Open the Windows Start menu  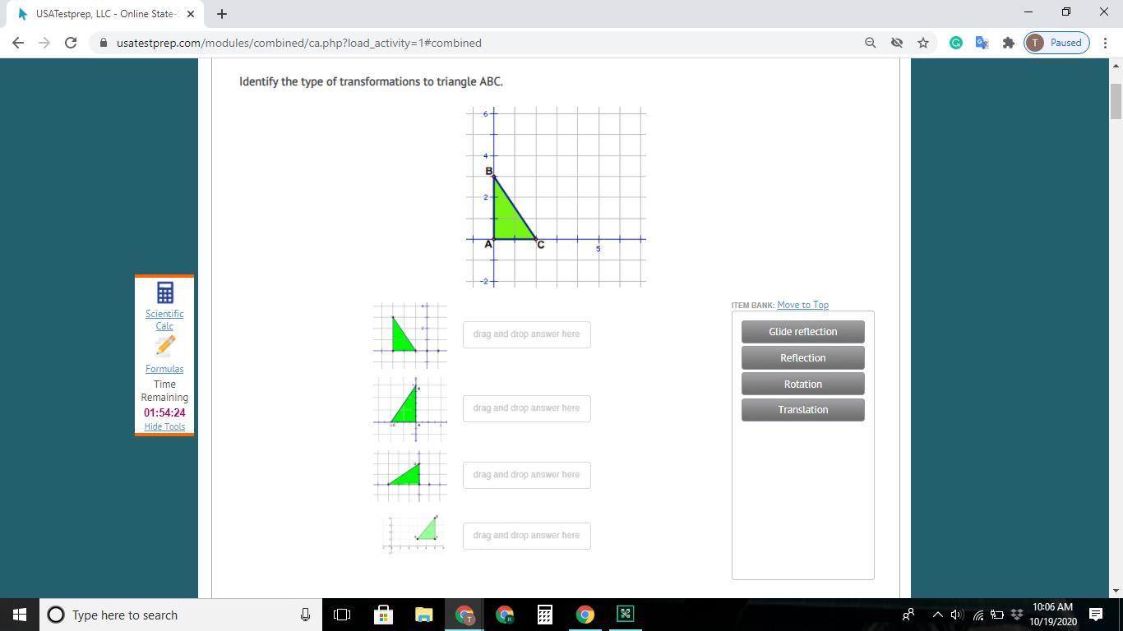pyautogui.click(x=20, y=615)
